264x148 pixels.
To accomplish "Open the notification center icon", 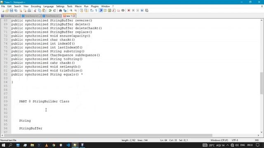I will pos(257,145).
